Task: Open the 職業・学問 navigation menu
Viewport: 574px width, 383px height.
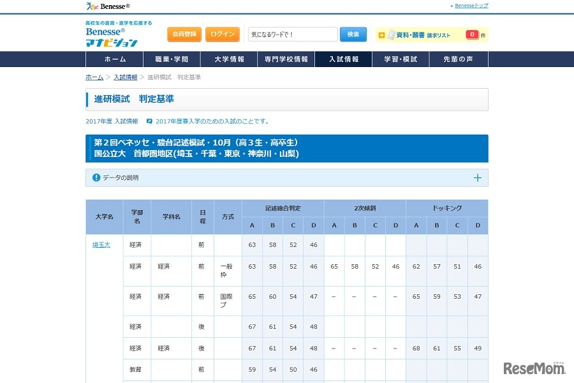Action: 171,58
